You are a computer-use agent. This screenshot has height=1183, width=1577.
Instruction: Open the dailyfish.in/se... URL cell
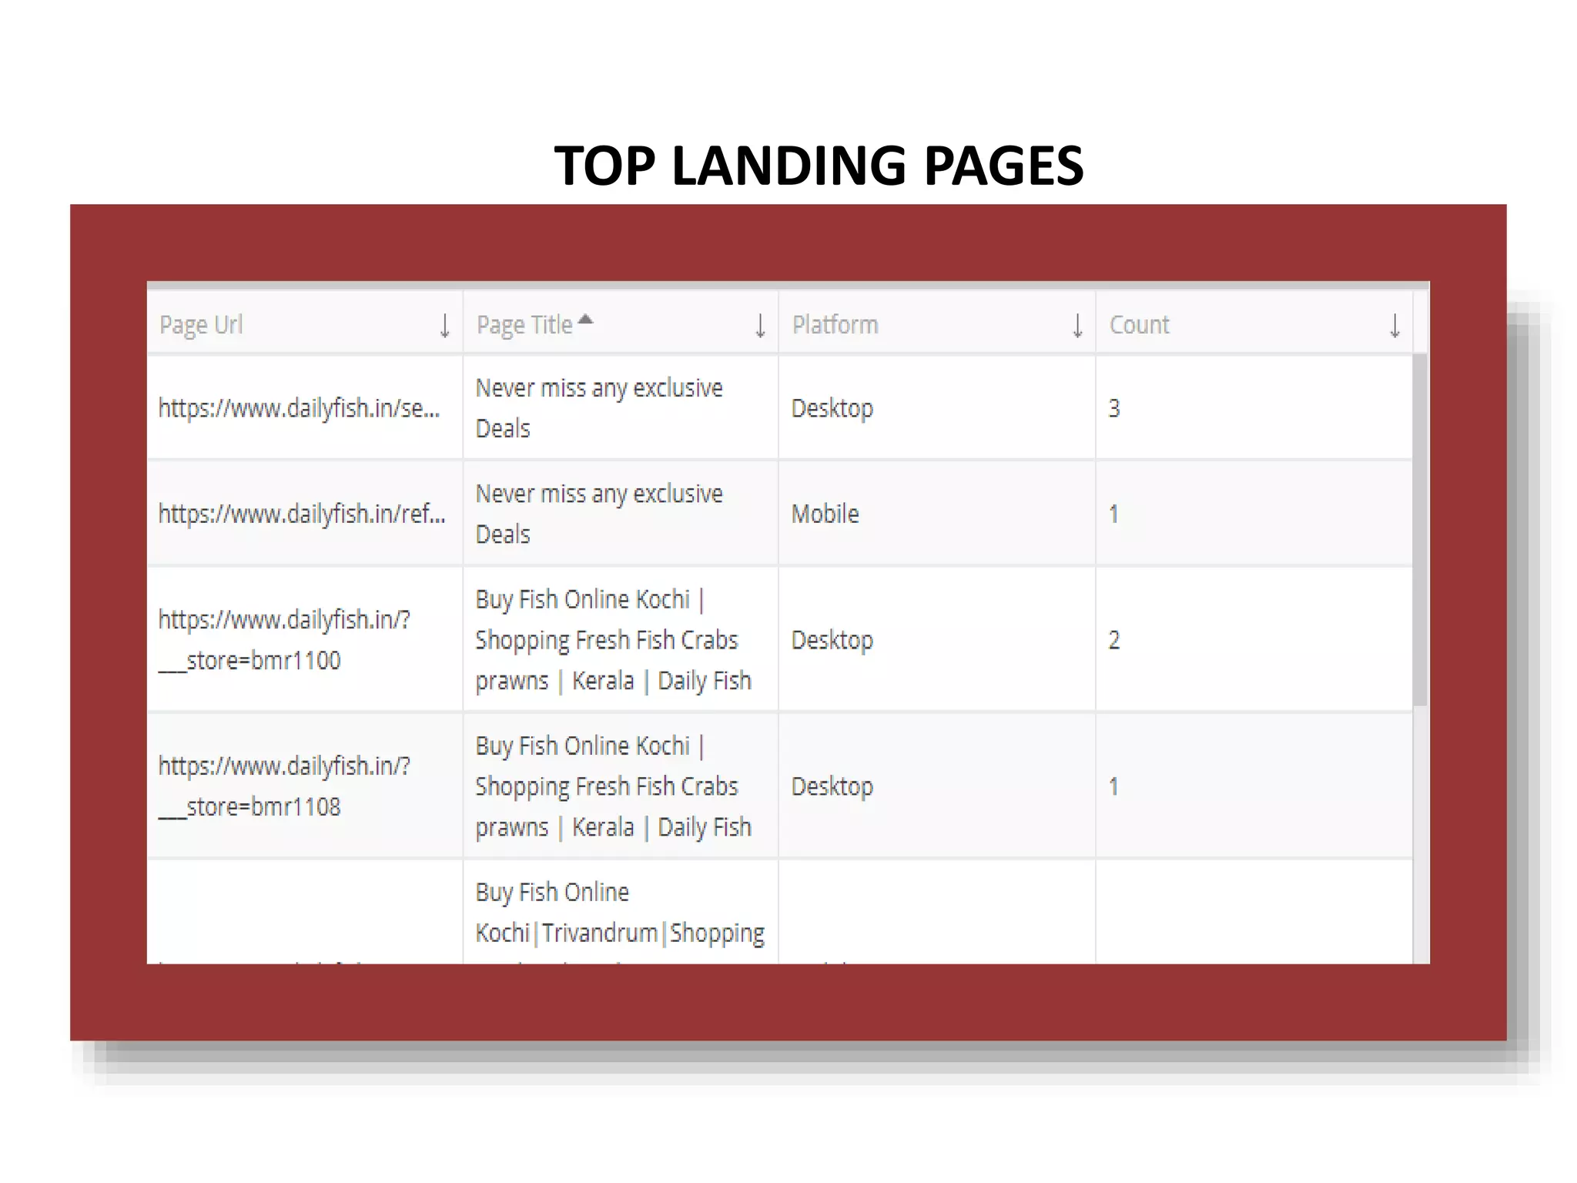click(299, 407)
